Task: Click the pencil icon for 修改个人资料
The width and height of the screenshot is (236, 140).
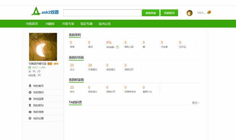Action: pyautogui.click(x=30, y=68)
